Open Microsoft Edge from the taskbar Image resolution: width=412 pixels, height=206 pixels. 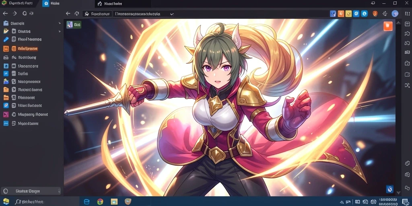click(x=87, y=202)
